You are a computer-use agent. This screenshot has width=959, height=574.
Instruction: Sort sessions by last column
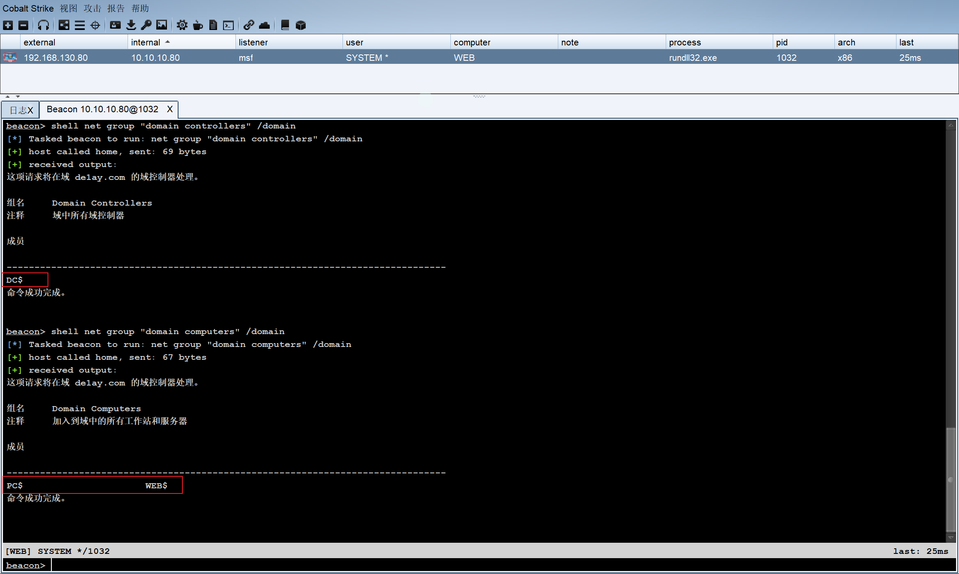(927, 42)
